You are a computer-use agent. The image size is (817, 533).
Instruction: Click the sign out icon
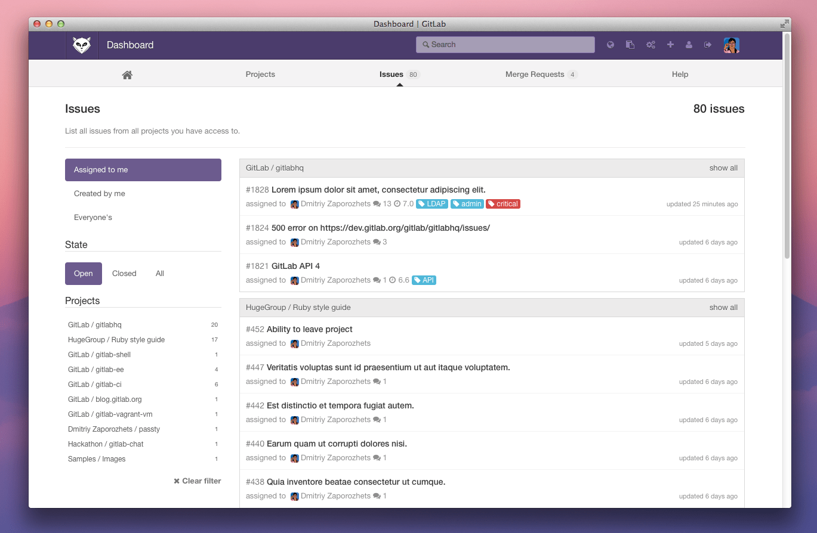(708, 44)
